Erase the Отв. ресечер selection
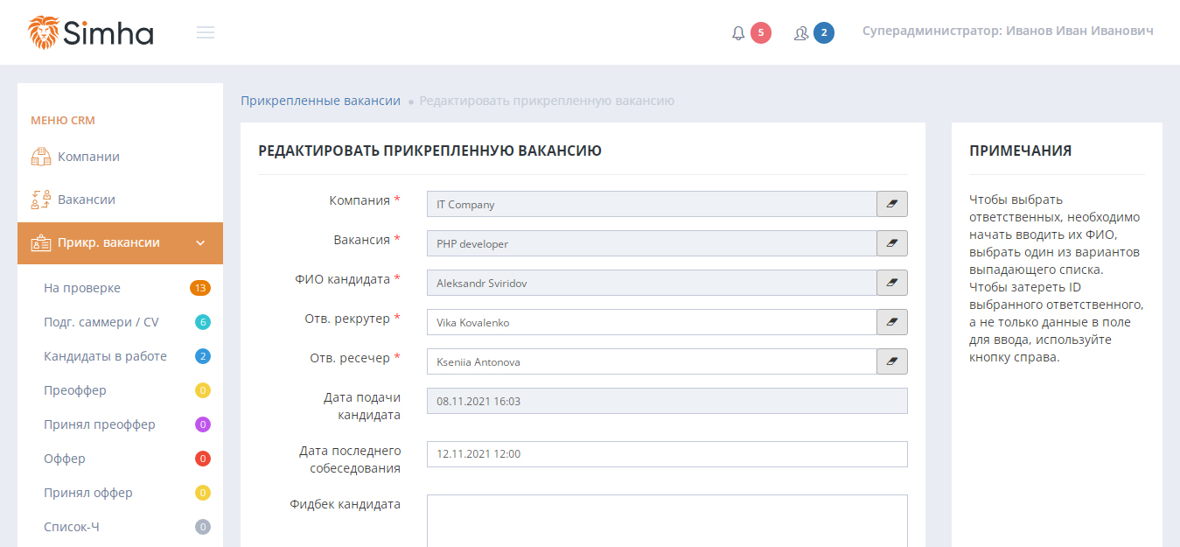 pyautogui.click(x=892, y=361)
